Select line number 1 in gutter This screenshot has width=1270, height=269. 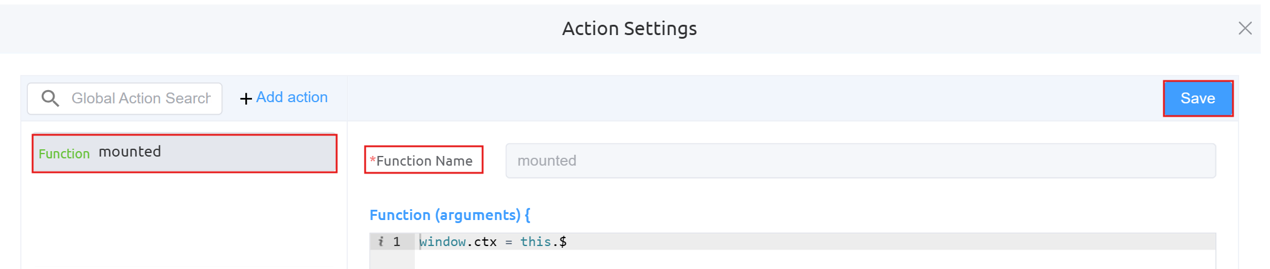click(397, 242)
